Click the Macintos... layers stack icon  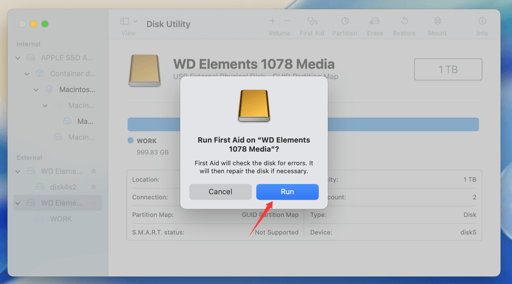click(49, 89)
